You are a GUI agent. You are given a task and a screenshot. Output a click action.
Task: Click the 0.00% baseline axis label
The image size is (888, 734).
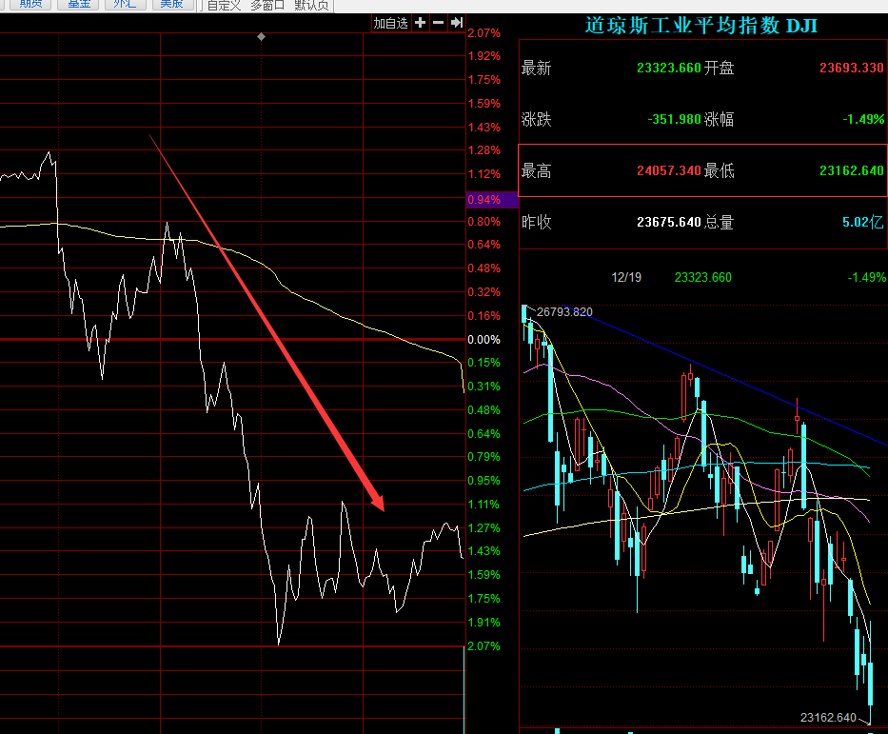(484, 340)
